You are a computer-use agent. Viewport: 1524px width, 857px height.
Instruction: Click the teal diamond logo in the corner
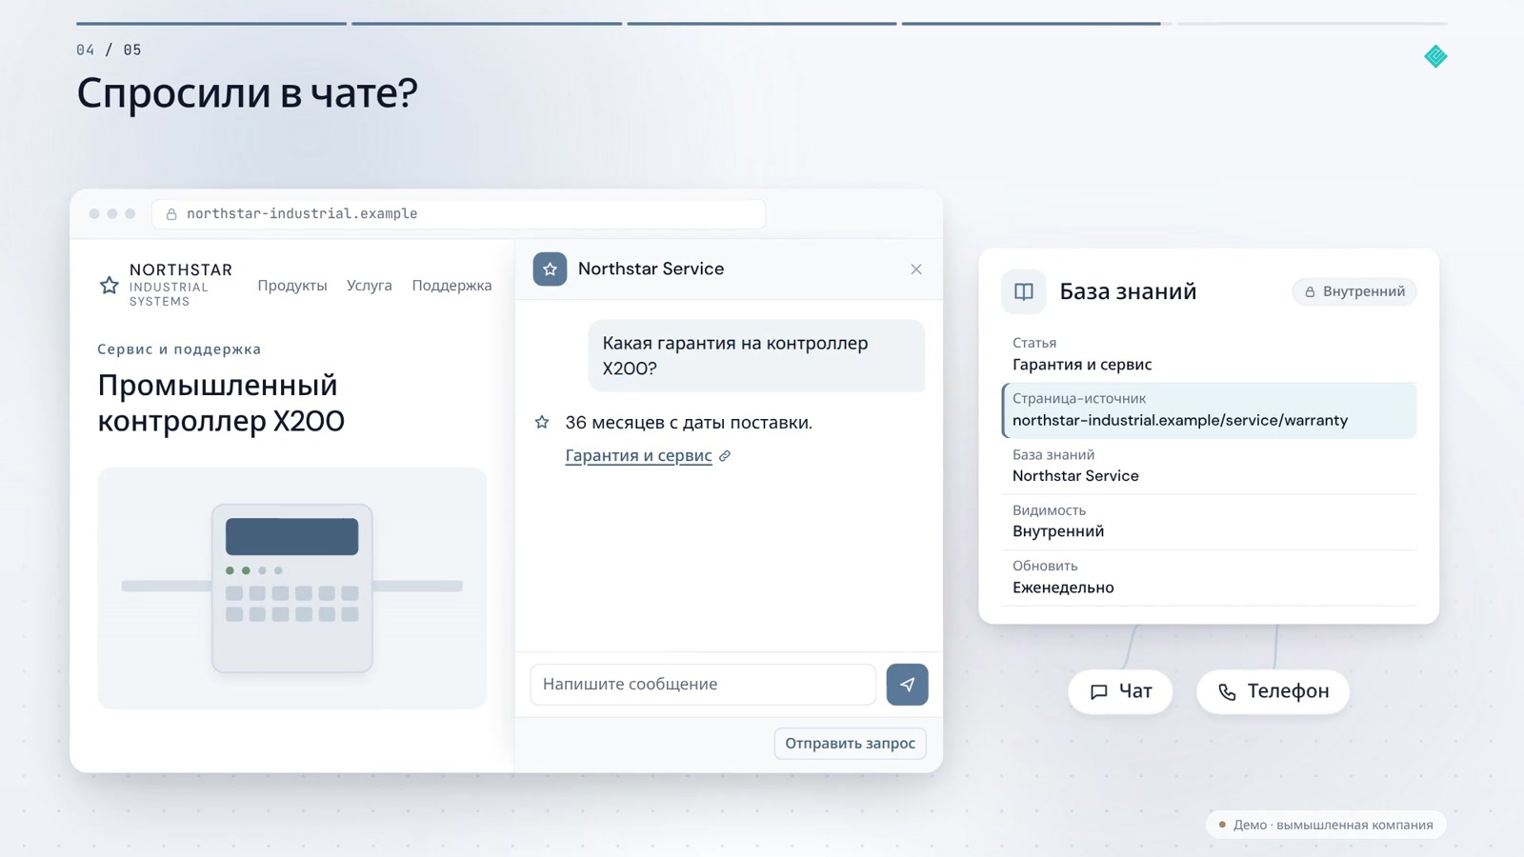[1435, 57]
